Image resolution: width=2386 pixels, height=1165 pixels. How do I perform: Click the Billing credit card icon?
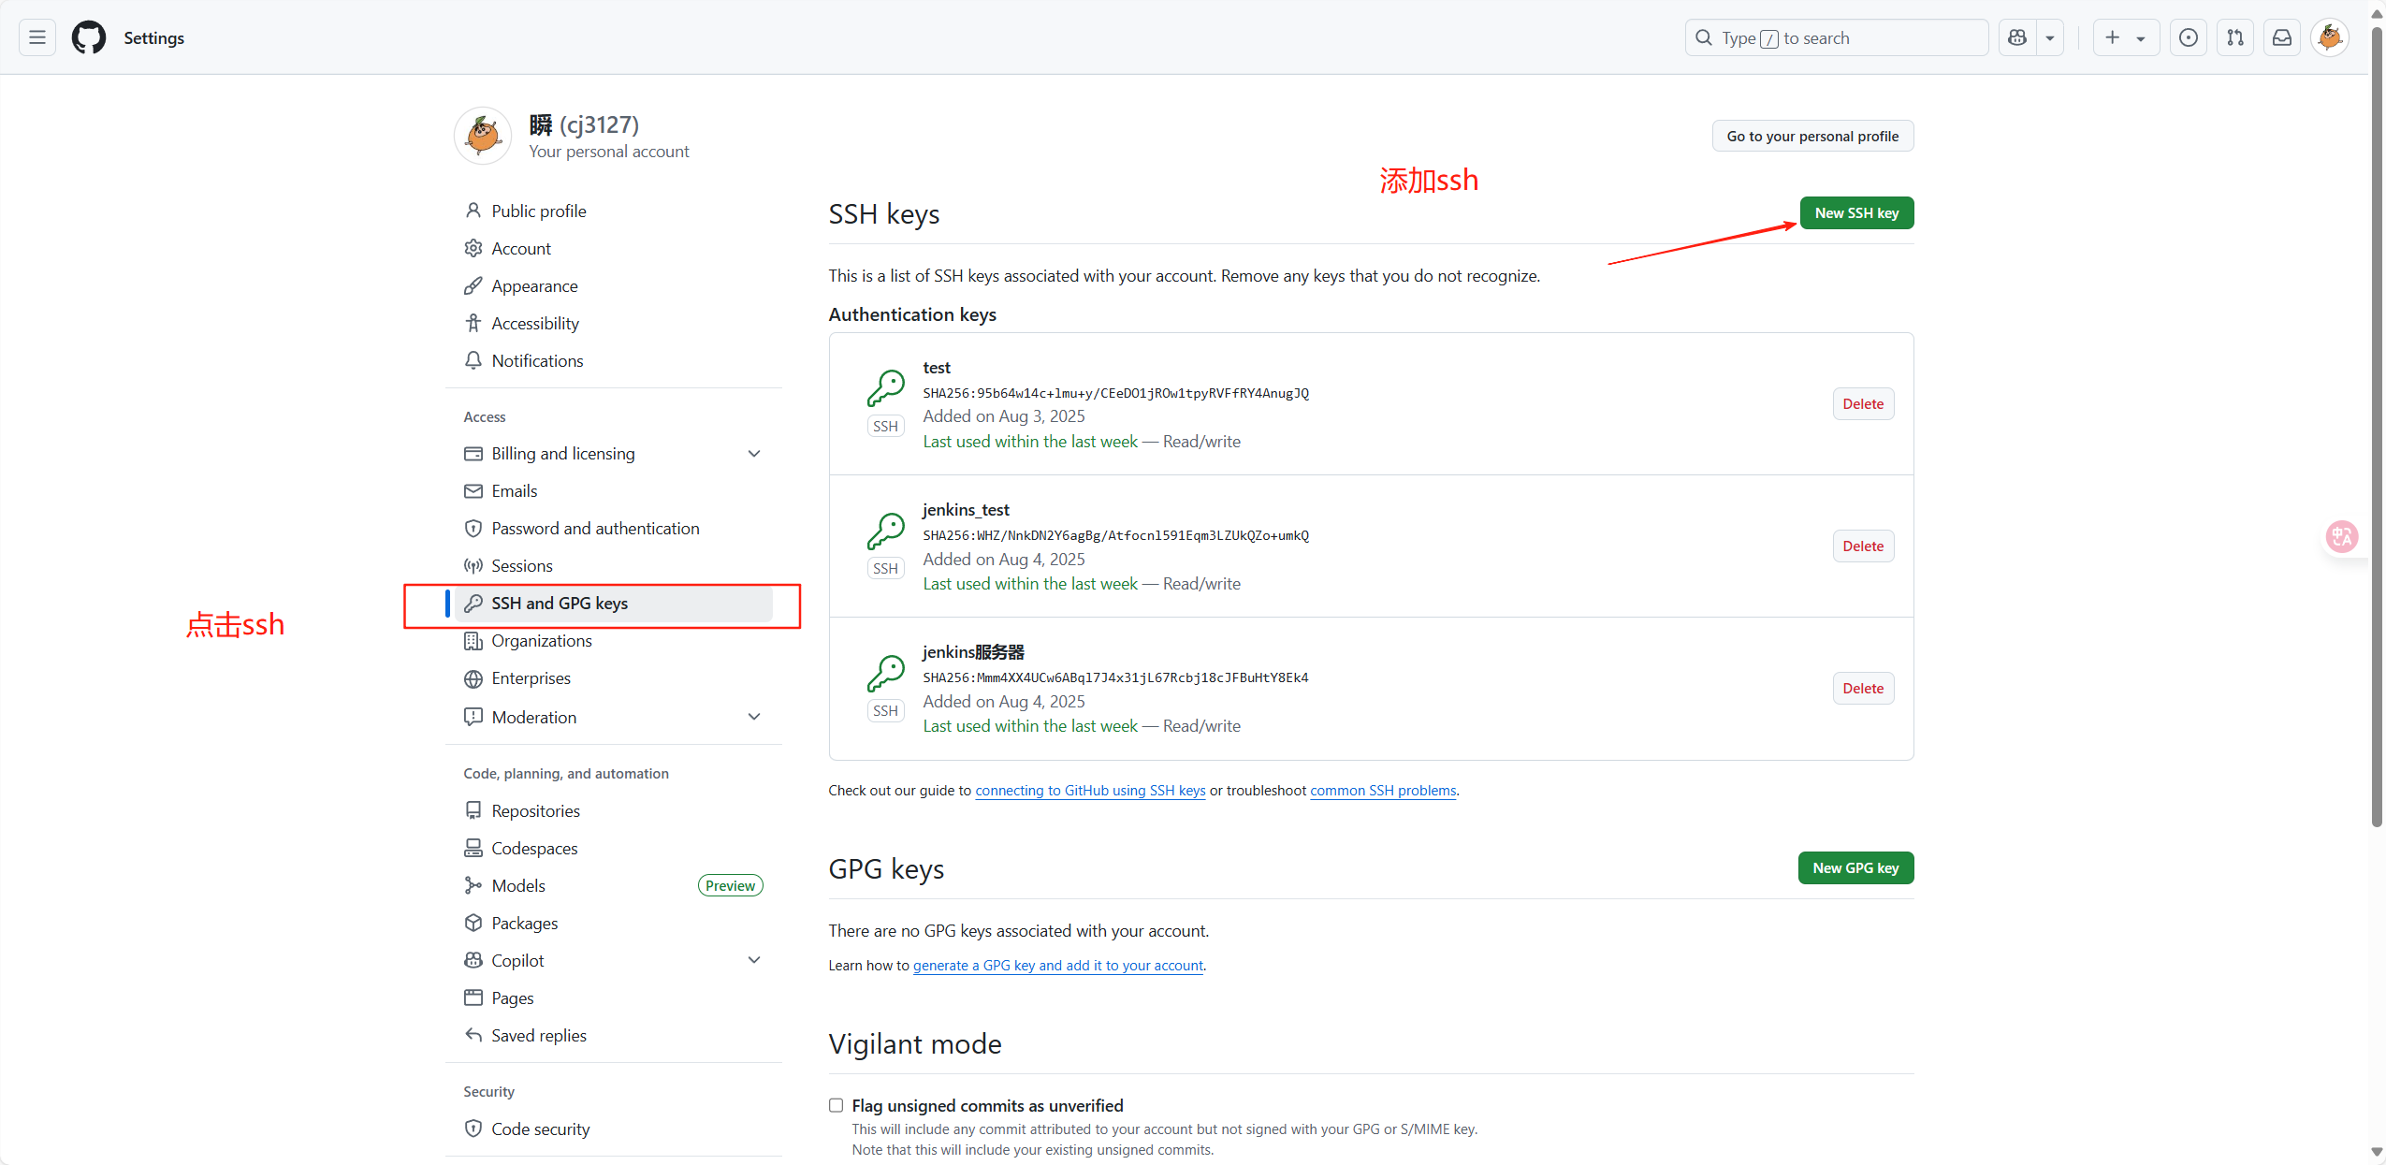click(473, 454)
